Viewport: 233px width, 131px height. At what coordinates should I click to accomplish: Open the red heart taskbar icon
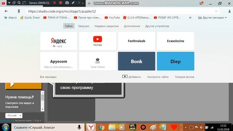click(174, 127)
